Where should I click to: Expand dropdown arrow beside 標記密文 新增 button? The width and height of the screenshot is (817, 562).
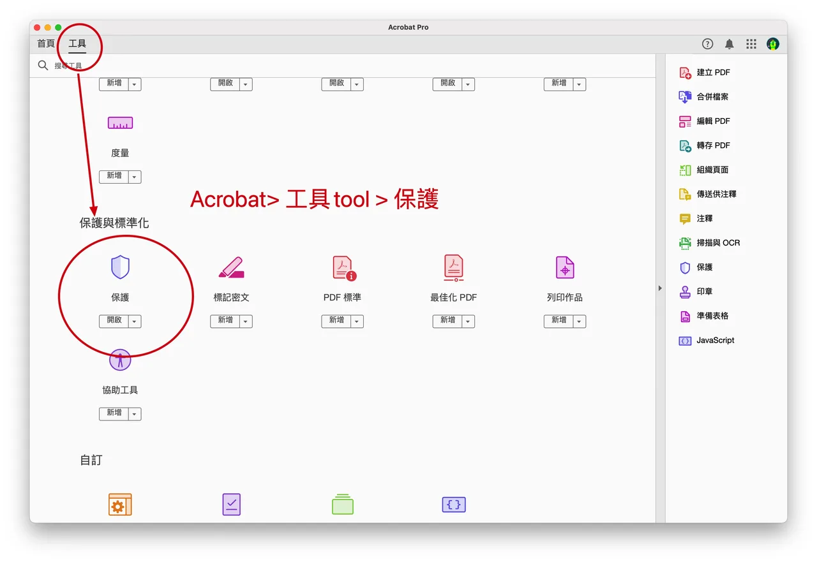(x=246, y=322)
